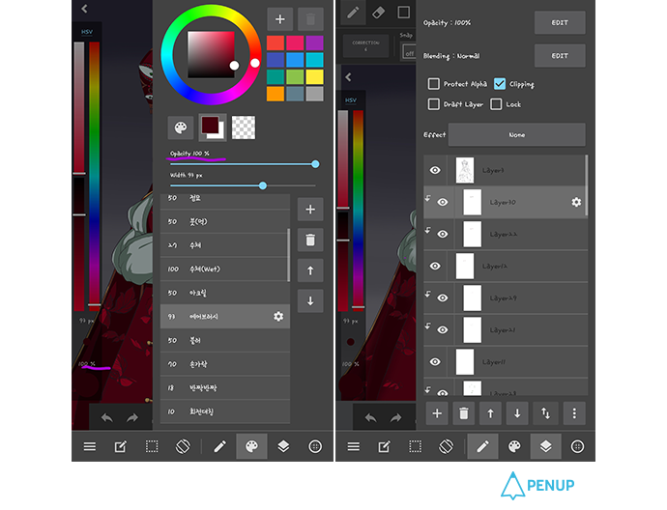667x510 pixels.
Task: Select the square shape tool in the top tool row
Action: (x=403, y=13)
